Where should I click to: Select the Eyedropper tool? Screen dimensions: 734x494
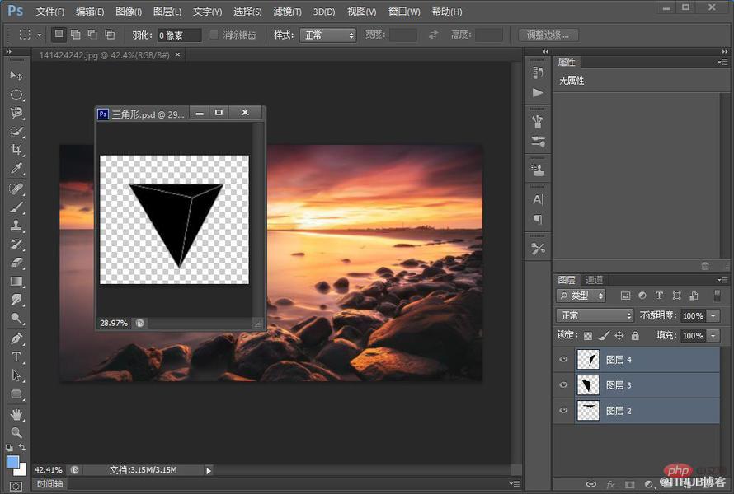click(x=16, y=168)
